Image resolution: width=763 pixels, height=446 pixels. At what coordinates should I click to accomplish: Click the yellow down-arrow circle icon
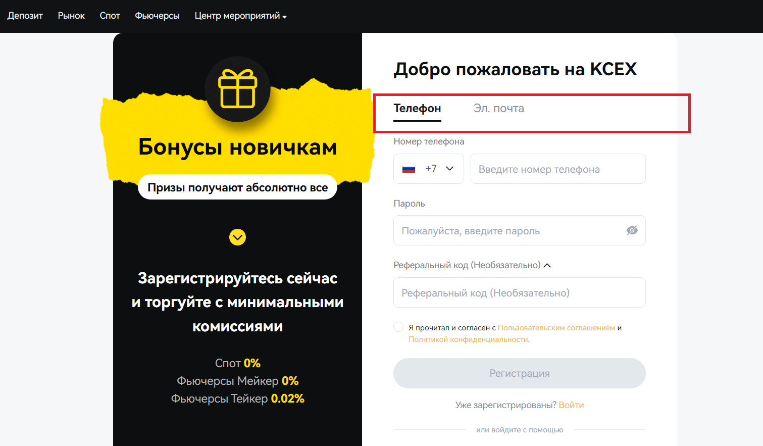tap(237, 237)
